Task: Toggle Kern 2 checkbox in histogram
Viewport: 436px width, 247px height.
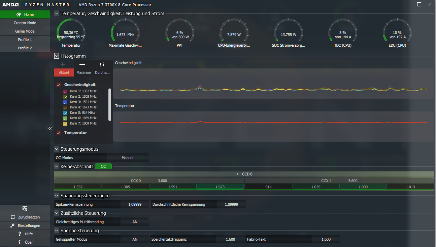Action: click(x=65, y=97)
